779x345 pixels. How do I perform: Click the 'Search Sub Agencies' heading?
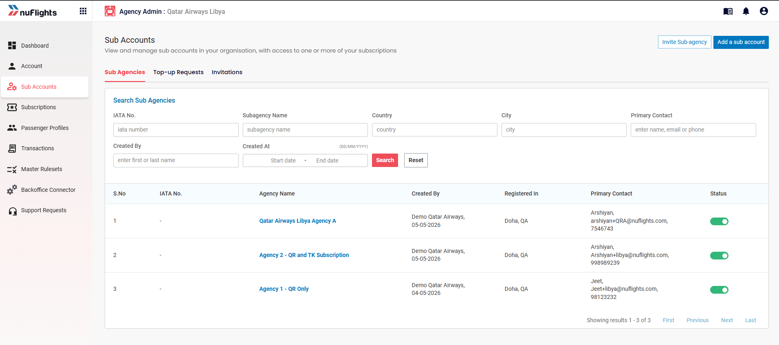pyautogui.click(x=144, y=100)
